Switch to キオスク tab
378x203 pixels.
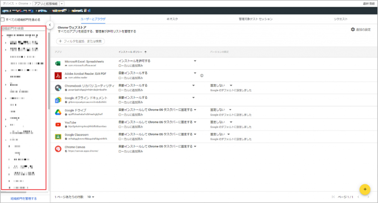(172, 19)
